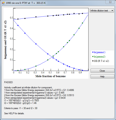Screen dimensions: 116x120
Task: Select the green ln(gamma2) legend entry
Action: click(x=99, y=56)
